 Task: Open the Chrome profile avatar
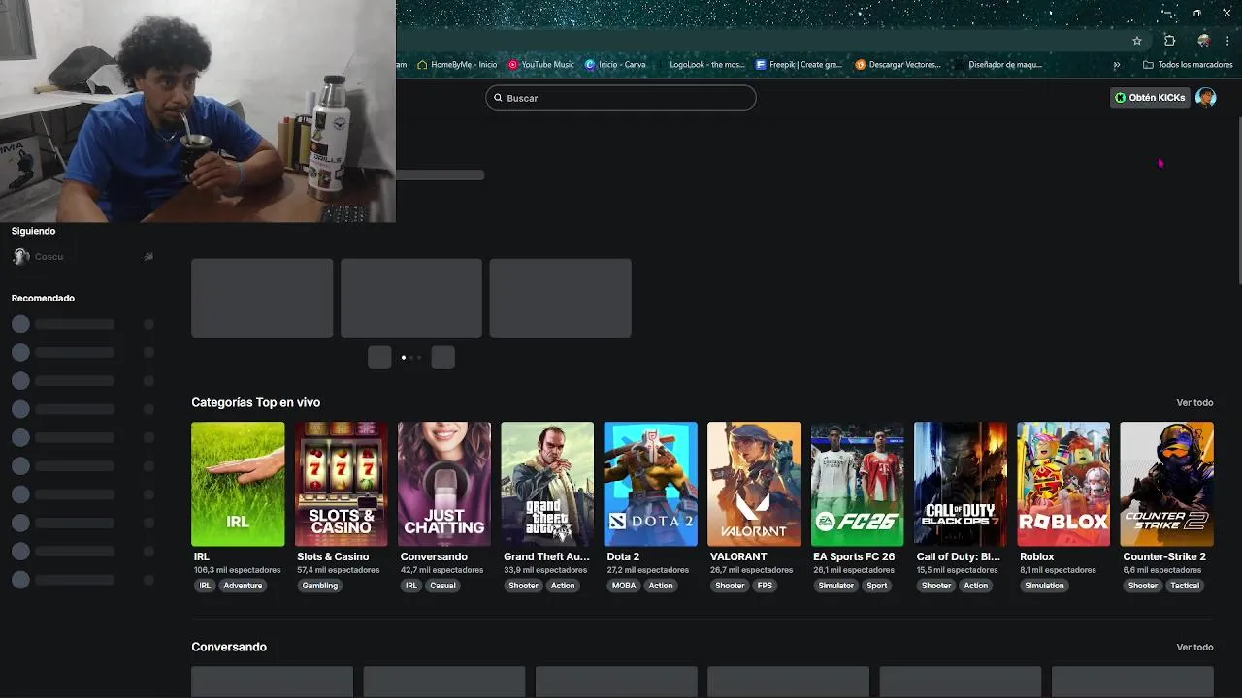coord(1204,41)
